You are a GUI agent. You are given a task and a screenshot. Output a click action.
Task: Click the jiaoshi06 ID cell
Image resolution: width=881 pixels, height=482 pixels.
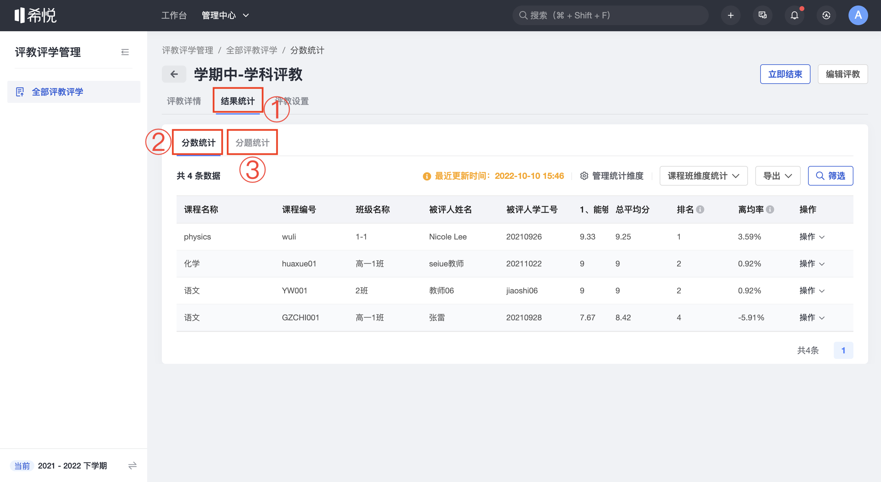point(522,291)
